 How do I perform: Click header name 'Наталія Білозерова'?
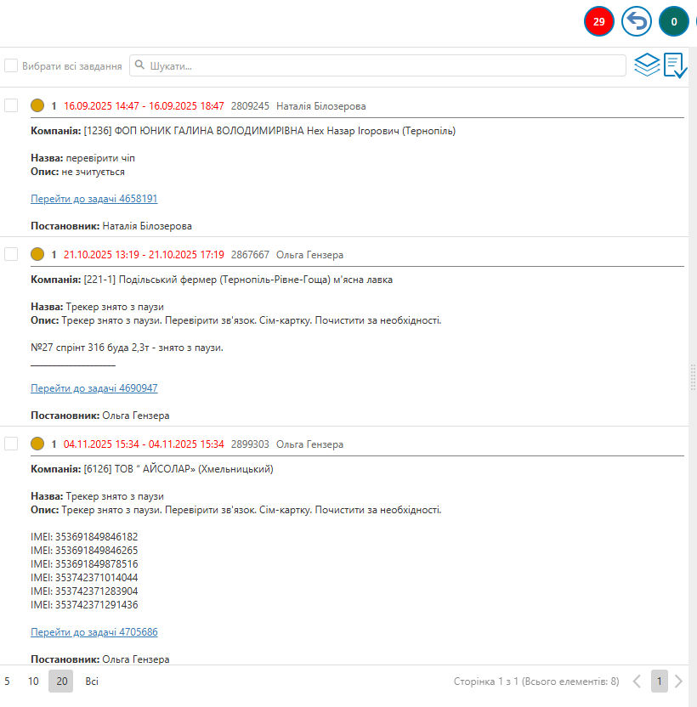(320, 106)
